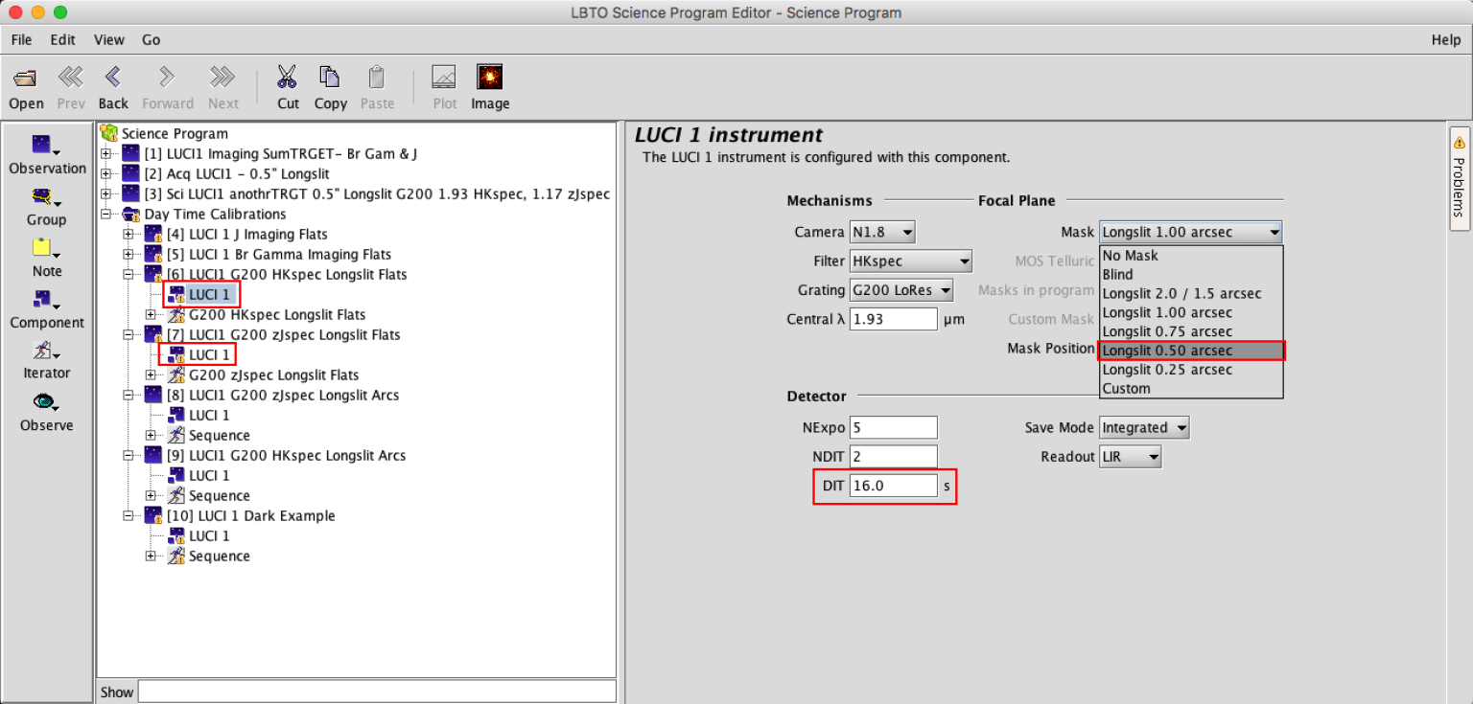Choose Longslit 0.25 arcsec option
Viewport: 1473px width, 704px height.
[1190, 370]
